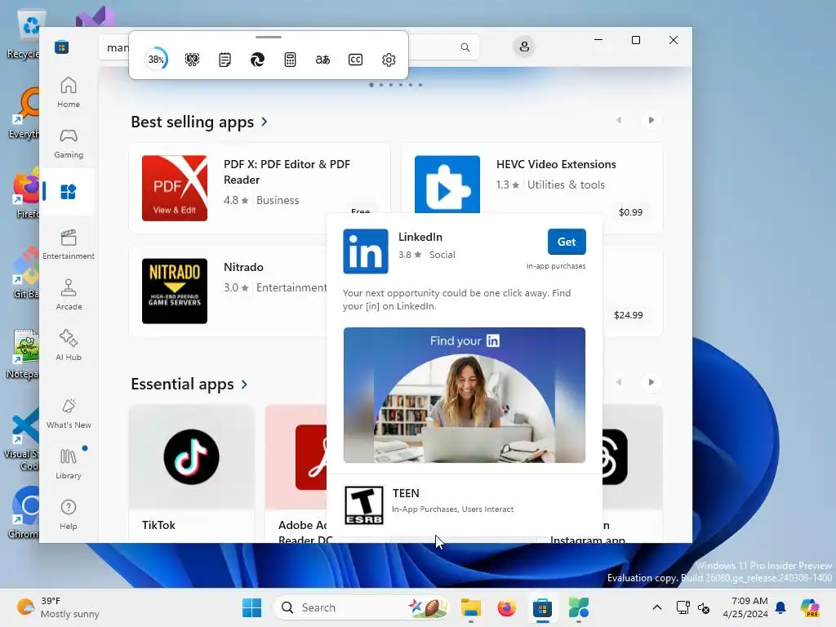Open Firefox from the taskbar
Screen dimensions: 836x627
click(506, 607)
